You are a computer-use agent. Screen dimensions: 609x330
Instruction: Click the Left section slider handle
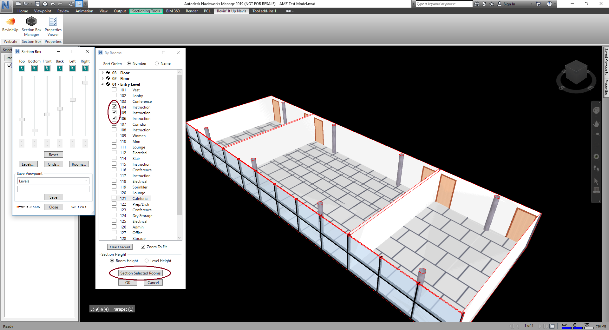click(73, 100)
